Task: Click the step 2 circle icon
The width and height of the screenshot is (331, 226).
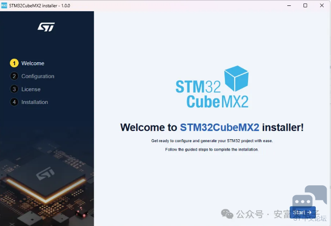Action: point(14,76)
